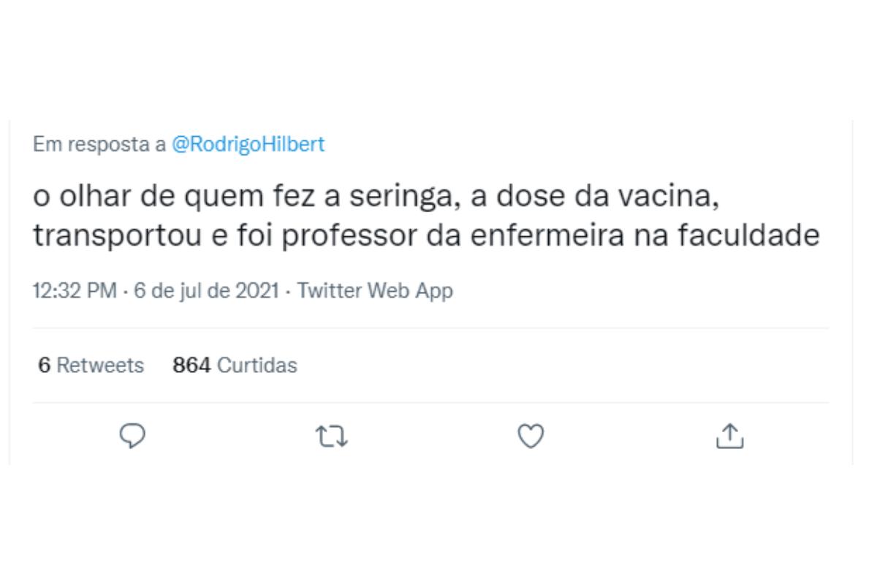Like the tweet with the heart icon
Screen dimensions: 877x585
pos(531,437)
